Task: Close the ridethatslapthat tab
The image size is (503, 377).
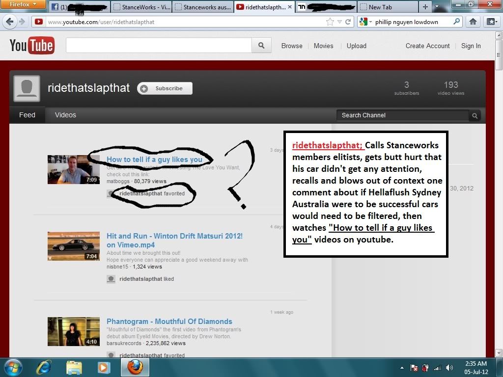Action: click(x=290, y=7)
